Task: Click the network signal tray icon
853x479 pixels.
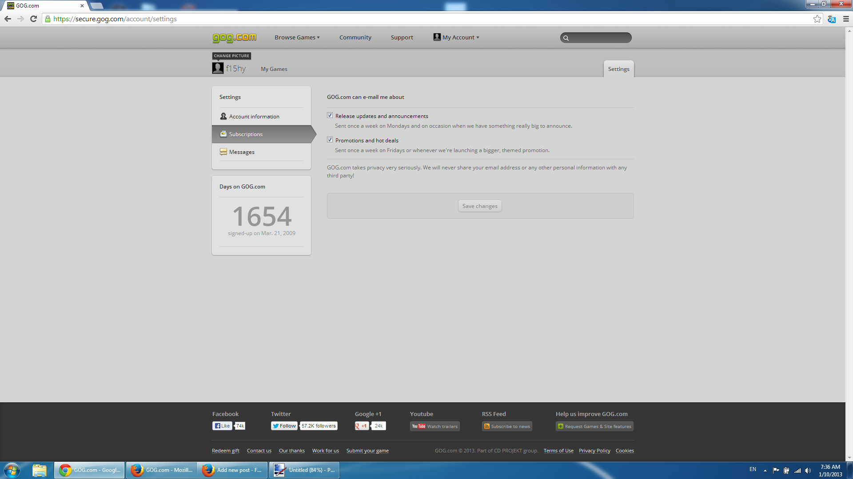Action: pos(797,471)
